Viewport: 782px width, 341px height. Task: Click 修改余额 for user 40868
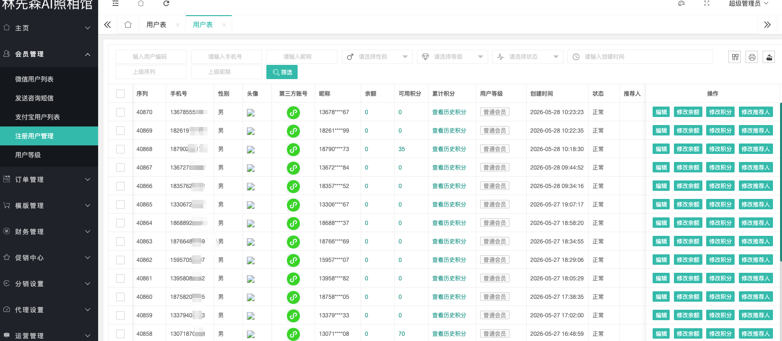688,149
